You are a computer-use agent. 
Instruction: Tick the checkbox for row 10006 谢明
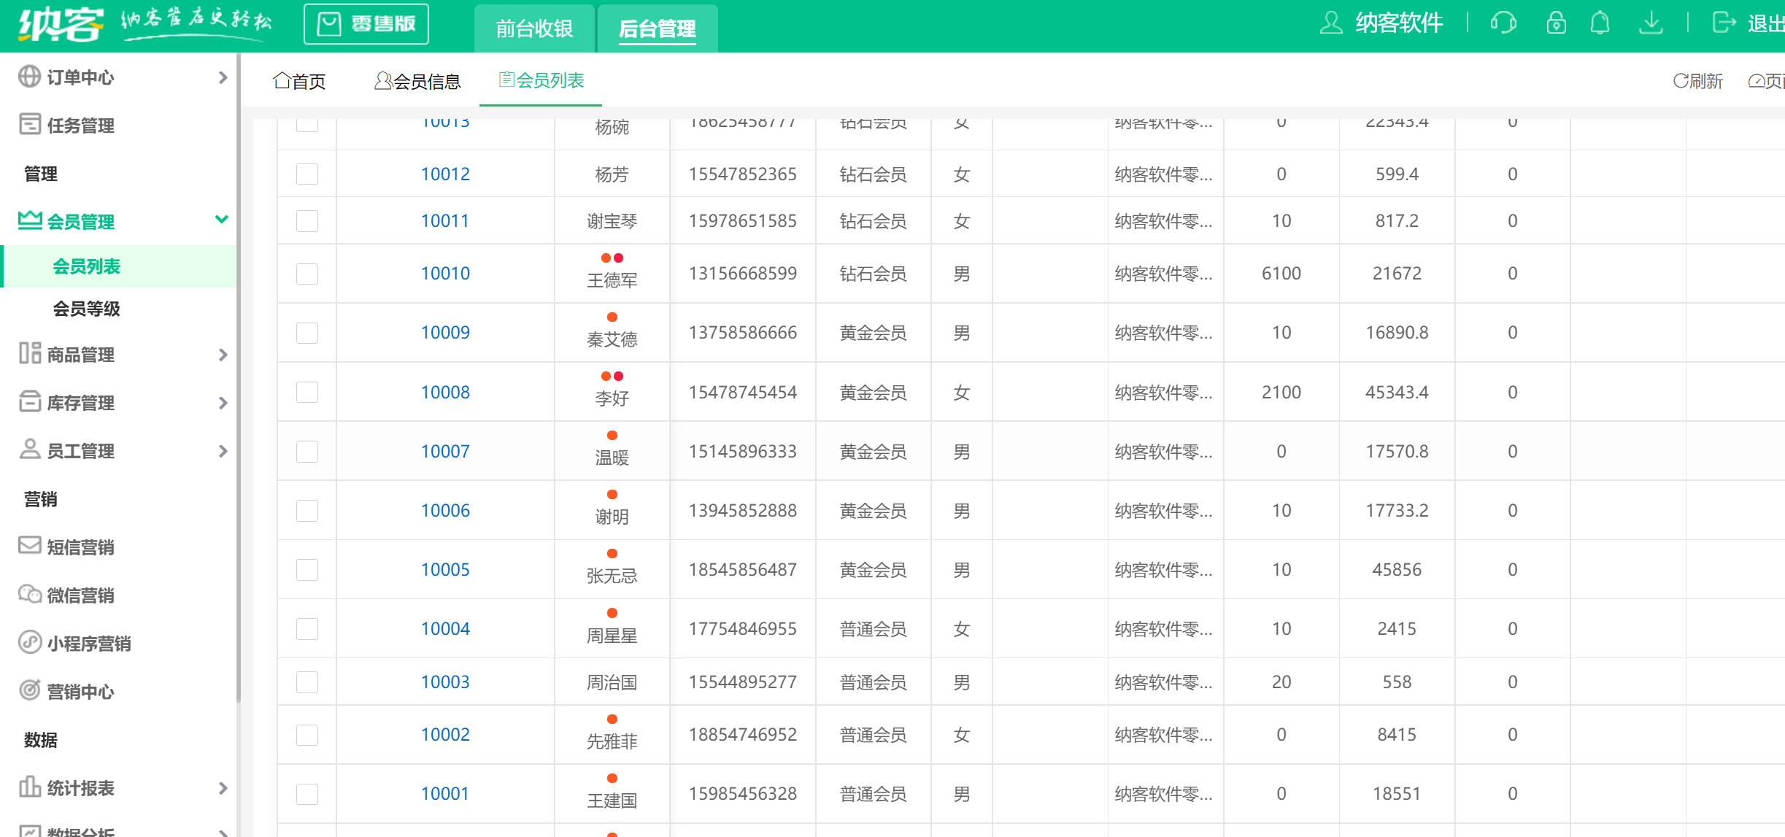pos(307,510)
